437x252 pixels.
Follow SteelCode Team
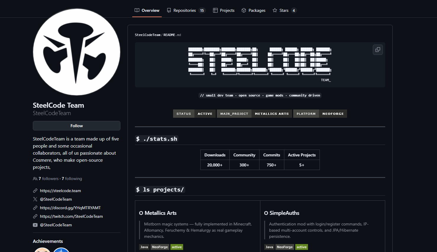pyautogui.click(x=77, y=126)
